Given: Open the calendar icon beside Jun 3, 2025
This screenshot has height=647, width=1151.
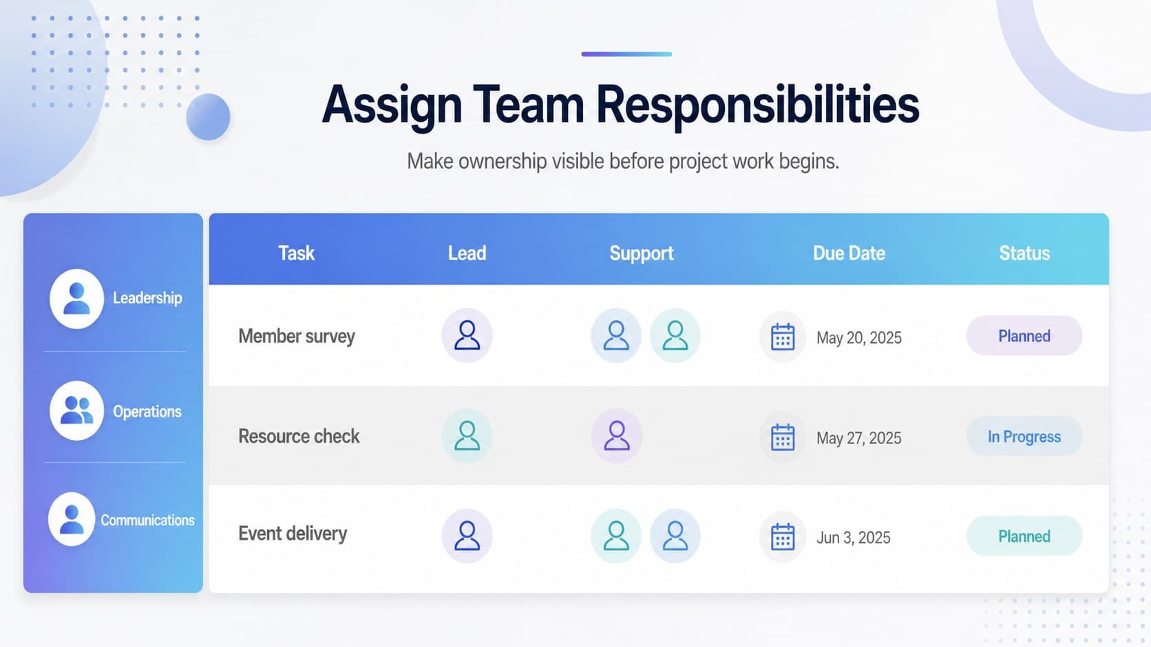Looking at the screenshot, I should [783, 537].
